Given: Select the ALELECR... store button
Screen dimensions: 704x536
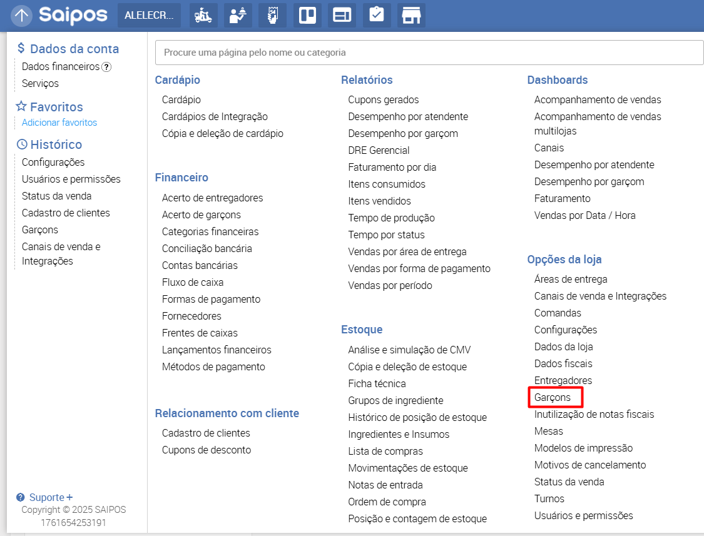Looking at the screenshot, I should point(149,16).
